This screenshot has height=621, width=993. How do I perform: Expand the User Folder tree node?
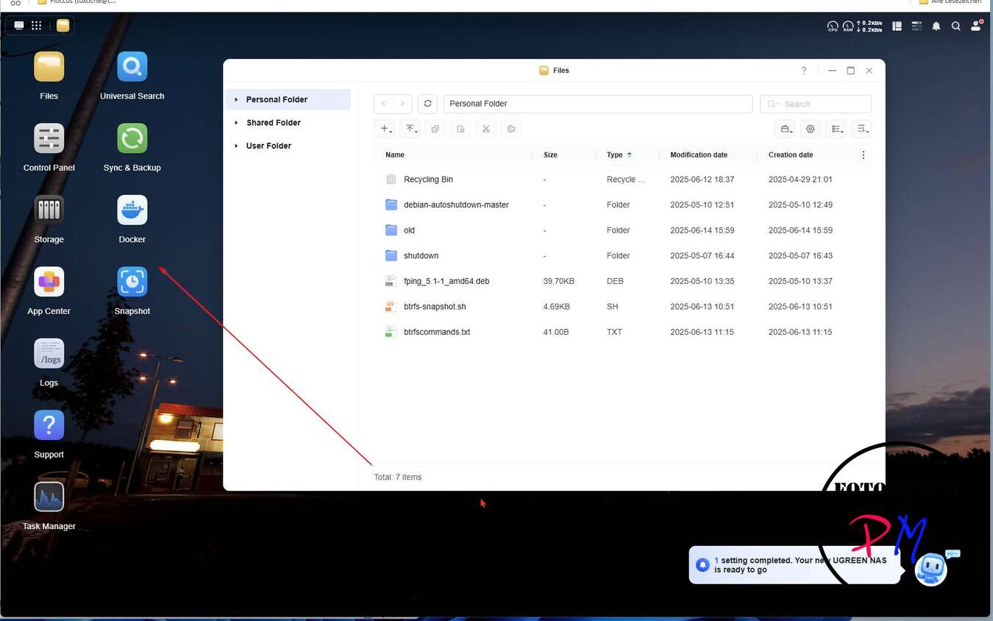click(x=236, y=146)
